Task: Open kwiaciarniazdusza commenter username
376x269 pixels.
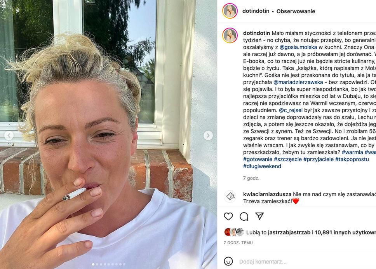Action: click(x=267, y=194)
